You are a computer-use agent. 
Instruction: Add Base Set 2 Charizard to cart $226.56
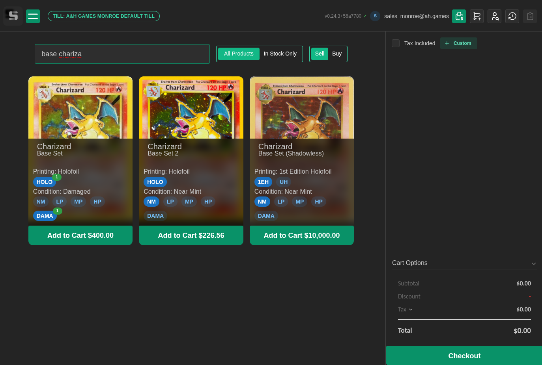tap(191, 235)
